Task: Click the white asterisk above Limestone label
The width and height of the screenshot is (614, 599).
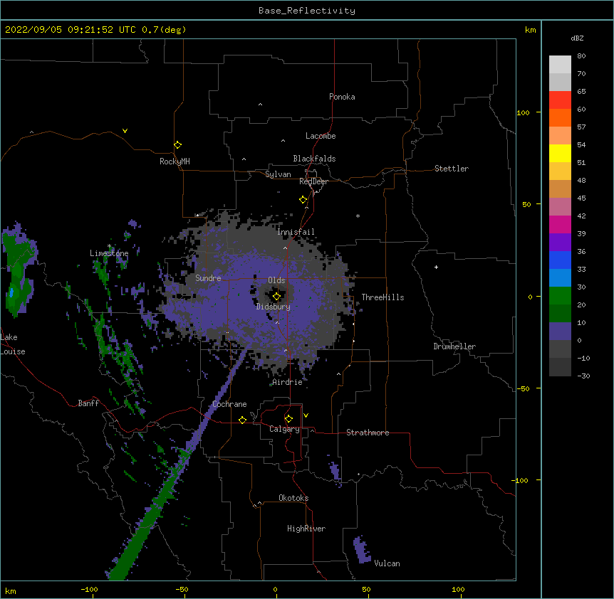Action: (110, 246)
